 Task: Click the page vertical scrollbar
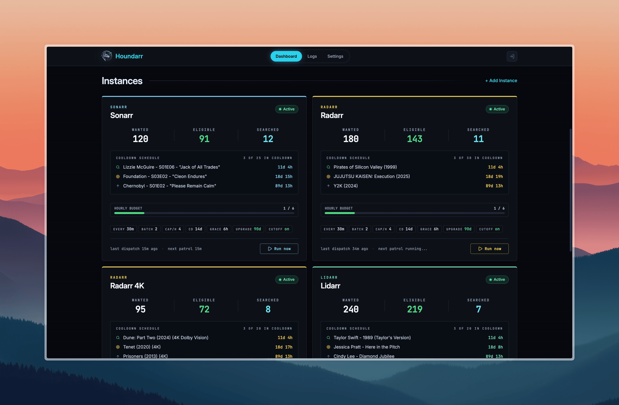pyautogui.click(x=570, y=190)
